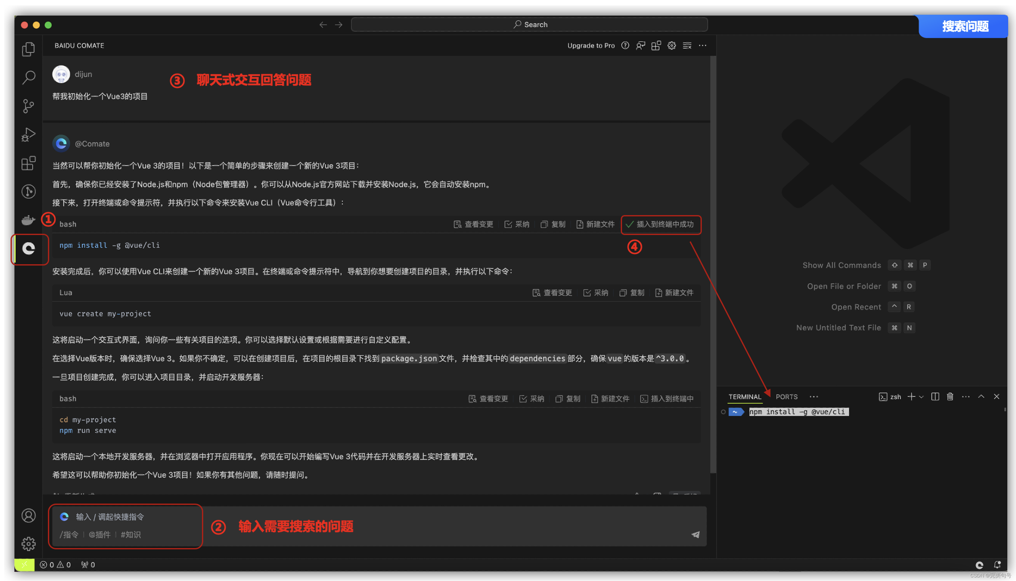Click the ports forwarded indicator in status bar
The image size is (1016, 581).
[x=88, y=565]
